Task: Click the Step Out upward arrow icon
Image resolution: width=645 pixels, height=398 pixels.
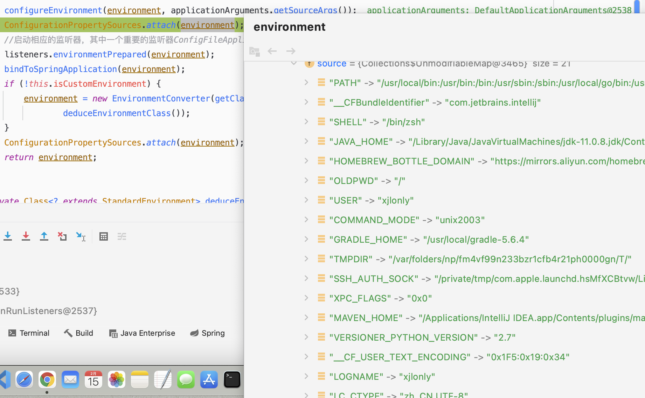Action: pos(44,236)
